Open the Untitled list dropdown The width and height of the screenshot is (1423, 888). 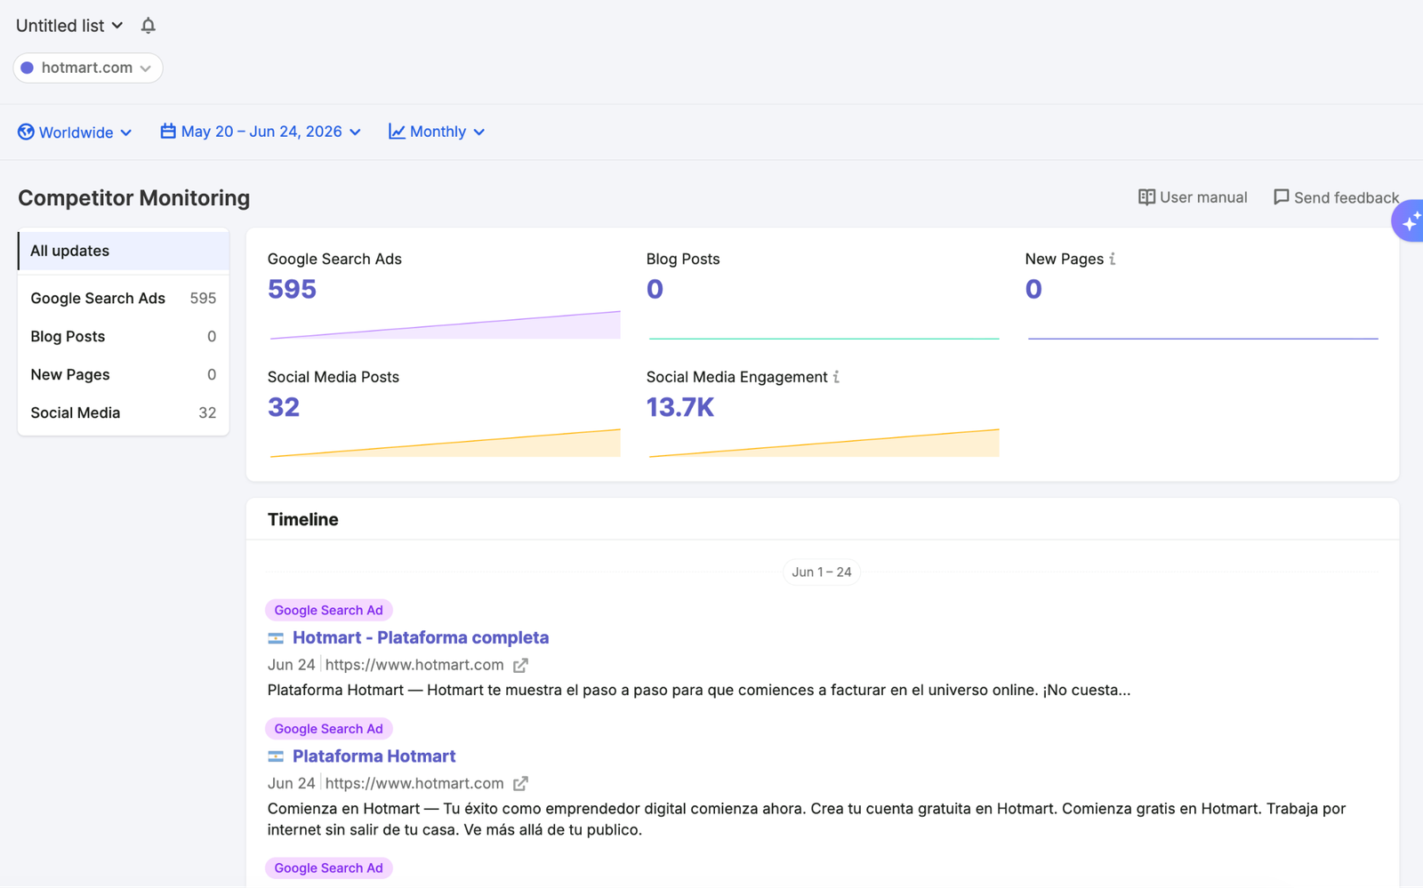pyautogui.click(x=69, y=26)
